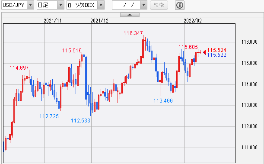Open the USD/JPY currency pair dropdown
264x164 pixels.
[18, 5]
